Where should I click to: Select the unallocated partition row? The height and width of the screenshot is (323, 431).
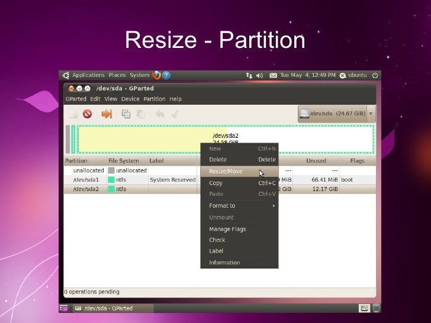[x=220, y=170]
